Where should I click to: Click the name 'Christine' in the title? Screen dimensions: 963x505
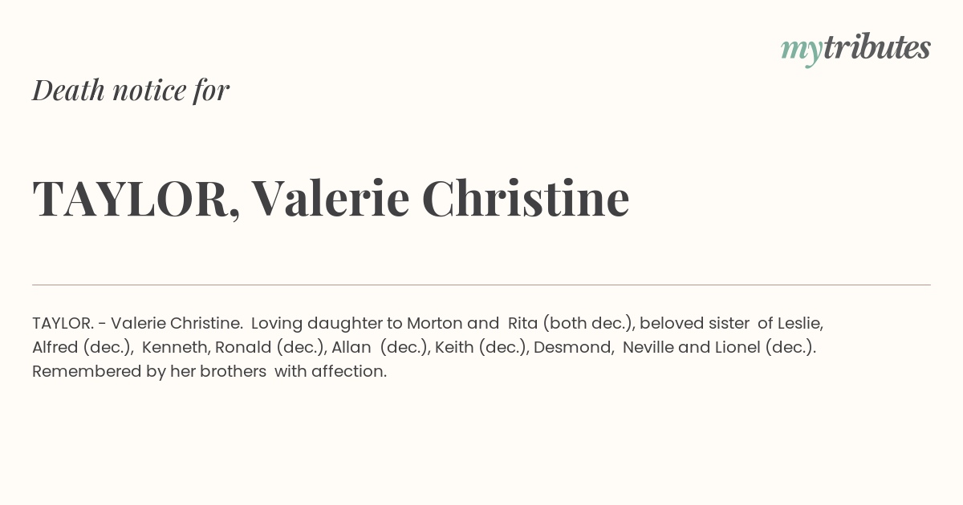click(x=526, y=198)
